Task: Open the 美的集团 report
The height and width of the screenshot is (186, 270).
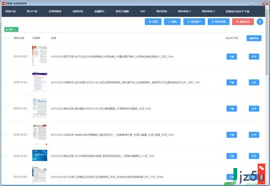Action: [x=254, y=109]
